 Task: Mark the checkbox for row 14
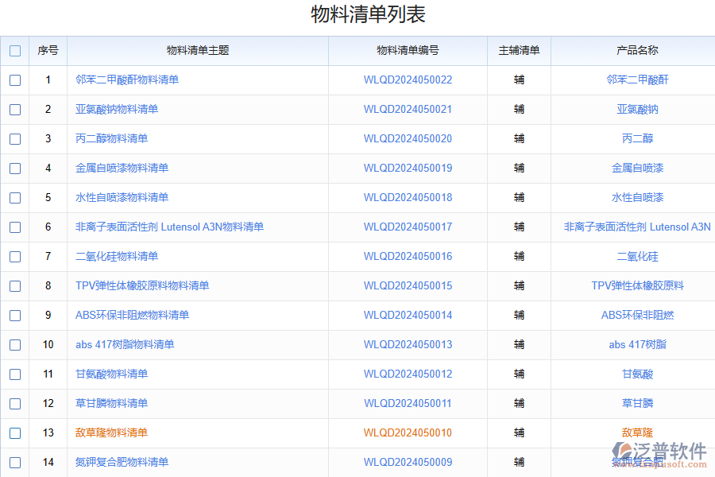coord(15,463)
